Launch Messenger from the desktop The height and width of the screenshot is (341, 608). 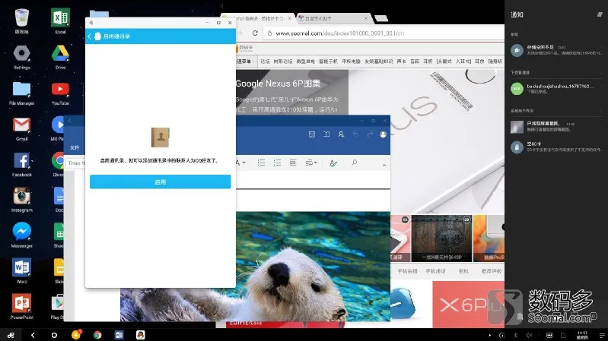tap(22, 235)
